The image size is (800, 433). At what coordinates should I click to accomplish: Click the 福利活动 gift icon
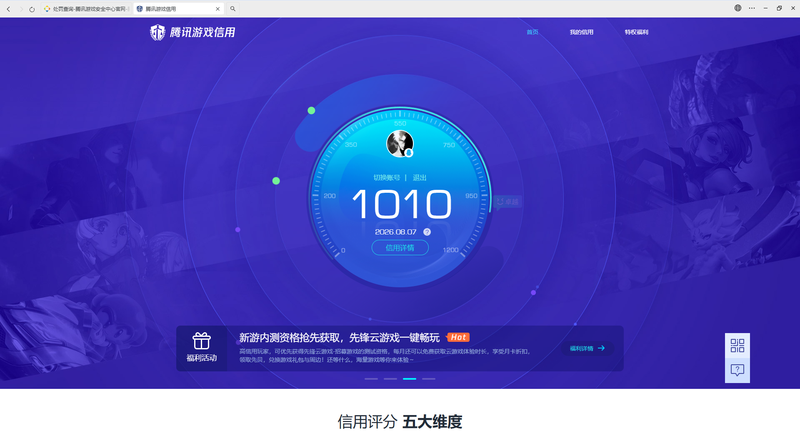click(202, 341)
